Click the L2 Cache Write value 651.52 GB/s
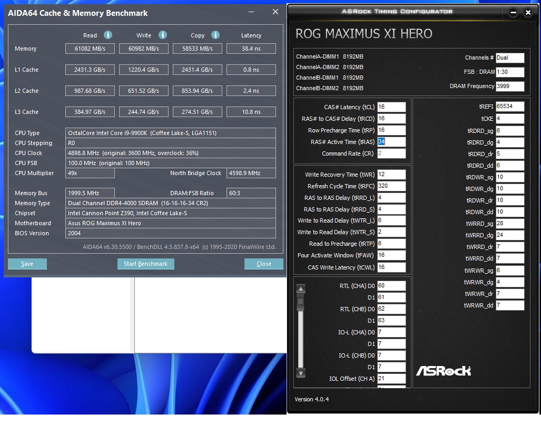Screen dimensions: 541x433 click(x=143, y=91)
